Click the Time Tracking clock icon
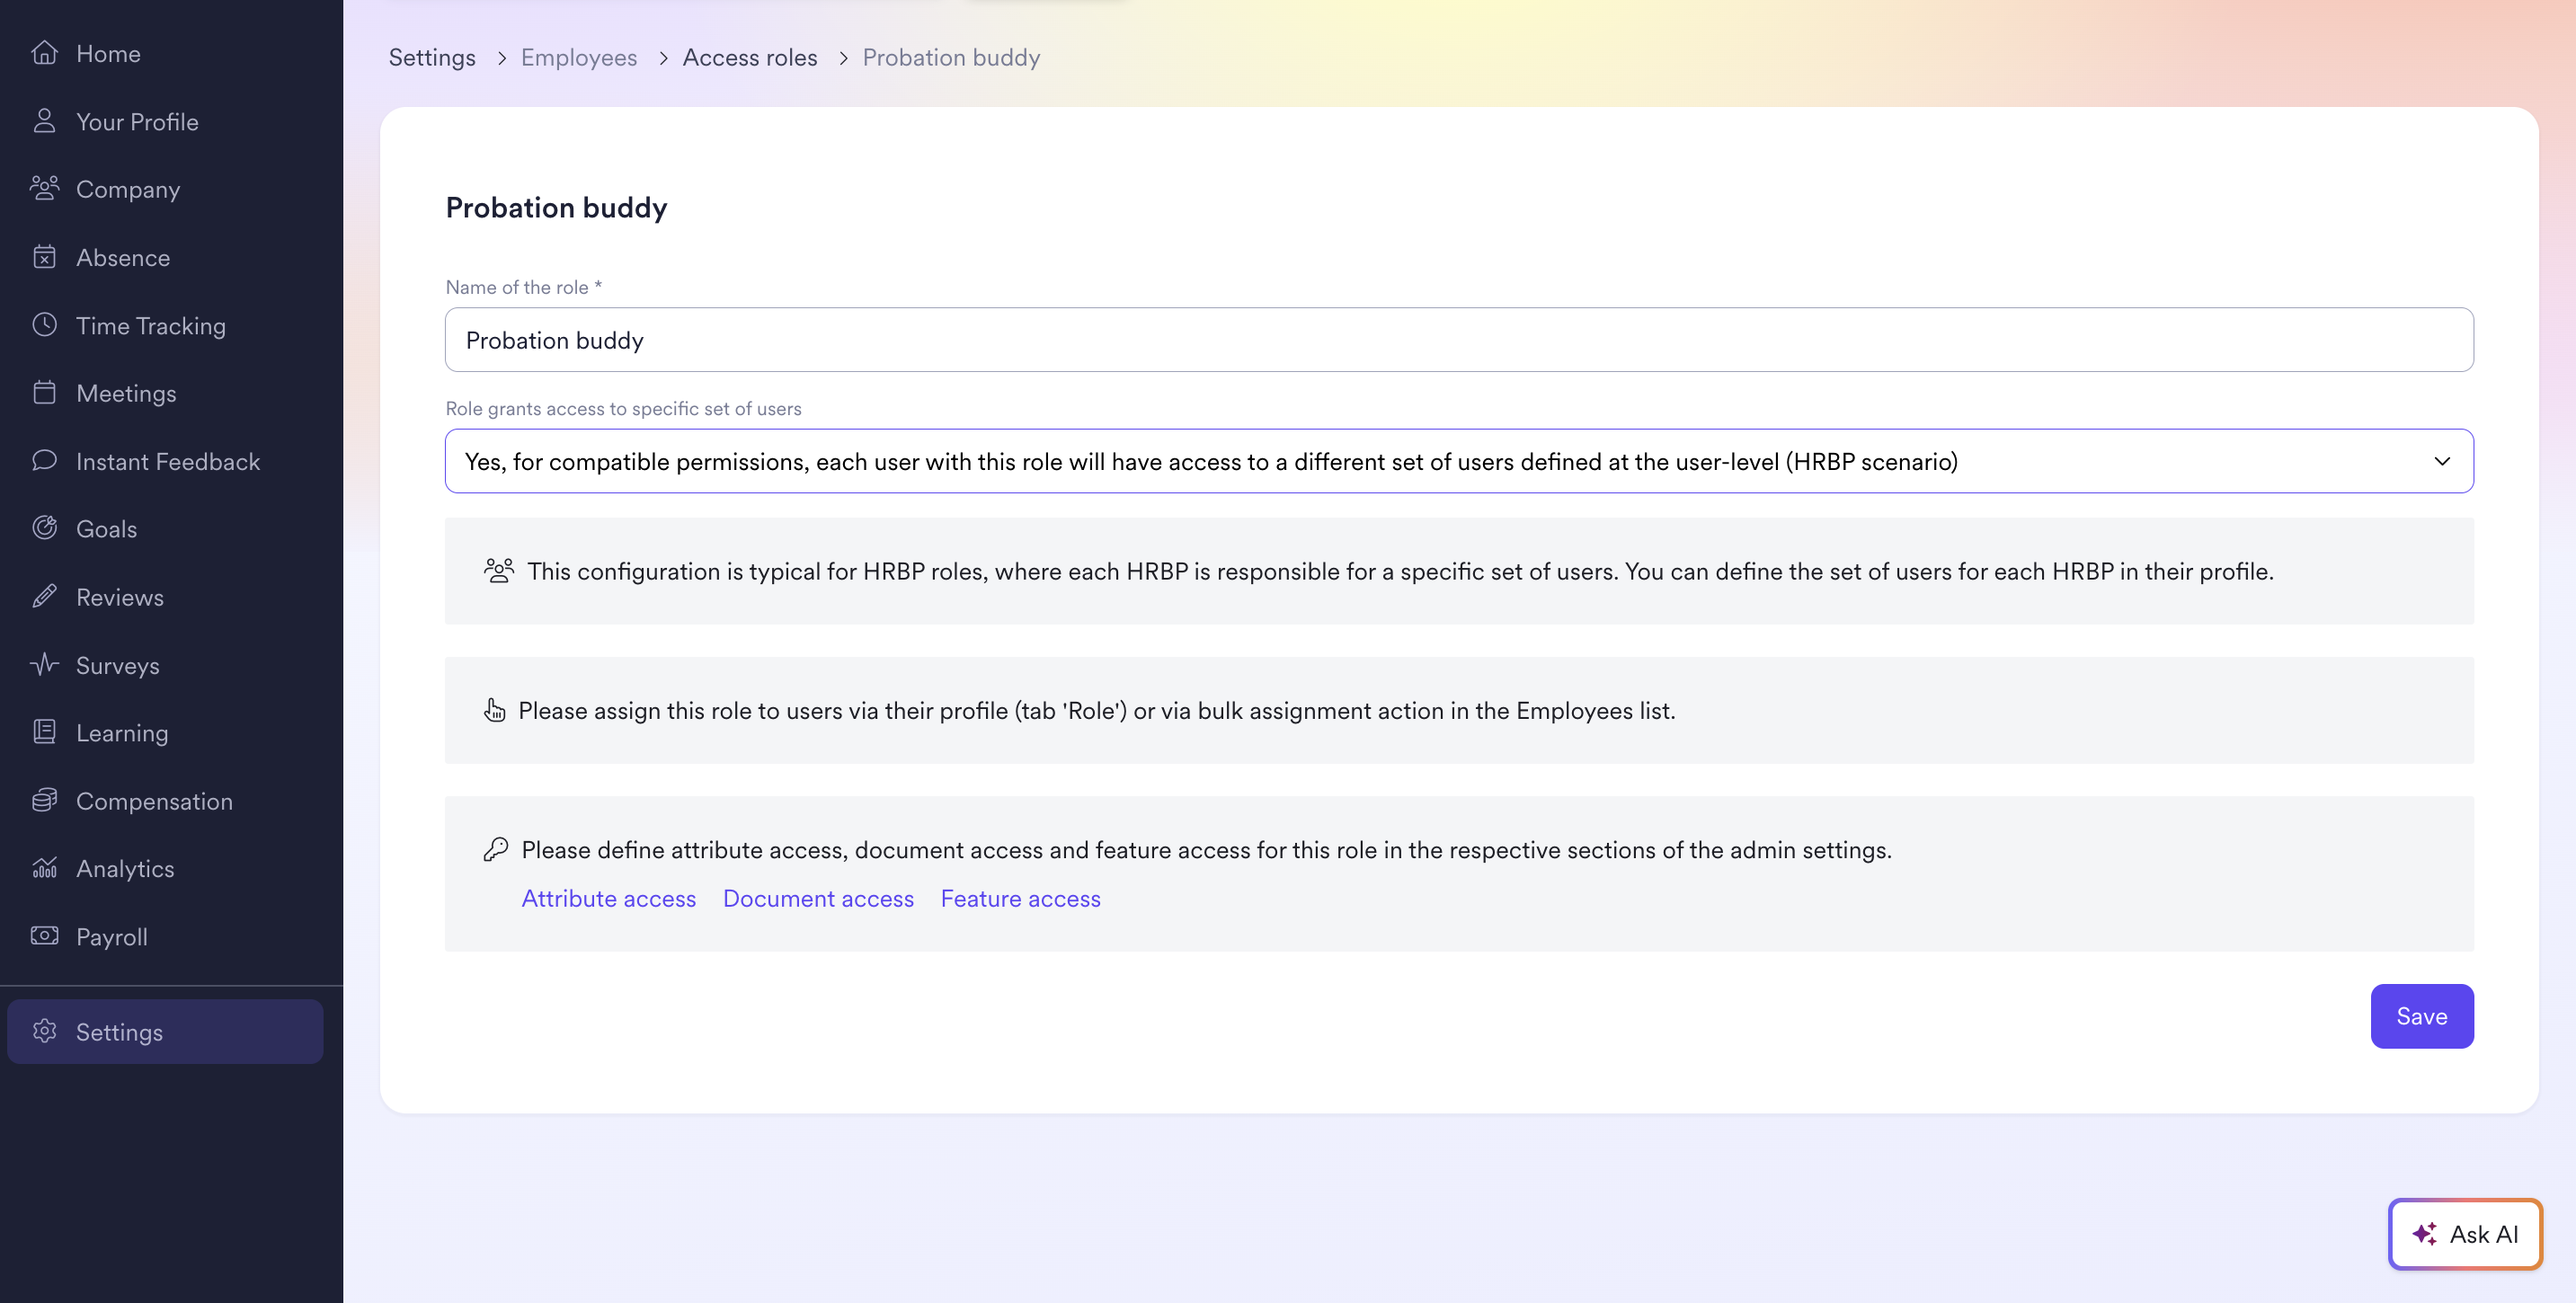The image size is (2576, 1303). click(x=44, y=325)
